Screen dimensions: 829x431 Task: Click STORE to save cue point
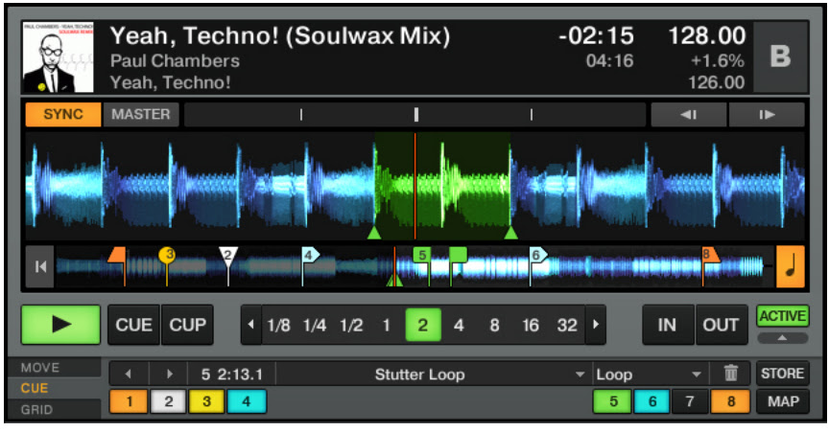point(783,374)
